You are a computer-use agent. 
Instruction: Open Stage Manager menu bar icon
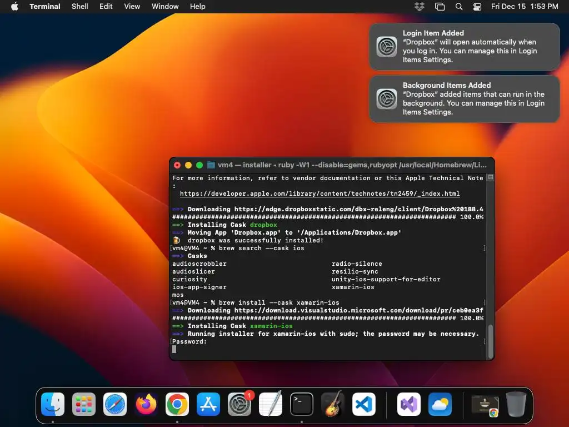coord(440,6)
